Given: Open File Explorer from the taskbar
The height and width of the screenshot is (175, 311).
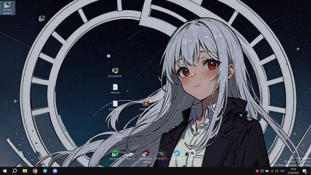Looking at the screenshot, I should [25, 171].
